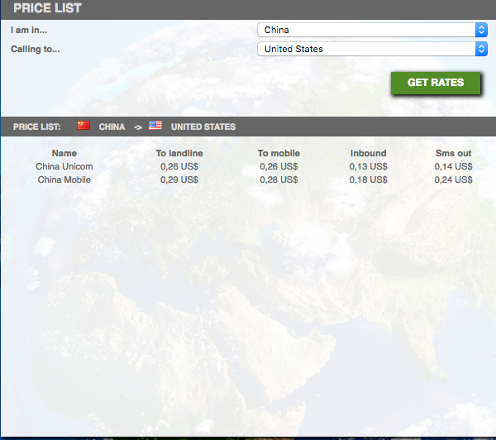Click China Unicom SMS rate 0,14 US$
496x440 pixels.
tap(453, 166)
